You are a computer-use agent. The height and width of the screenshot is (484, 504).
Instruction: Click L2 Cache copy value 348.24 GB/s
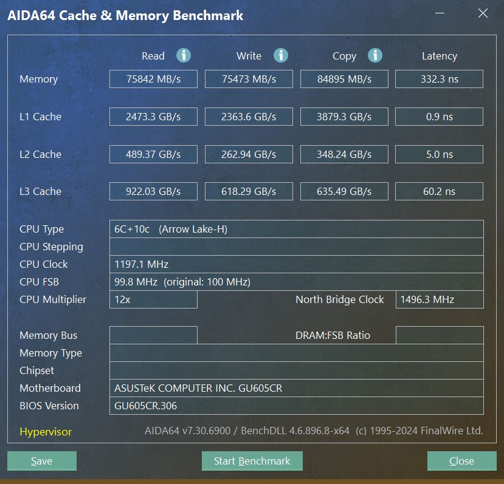pos(344,154)
